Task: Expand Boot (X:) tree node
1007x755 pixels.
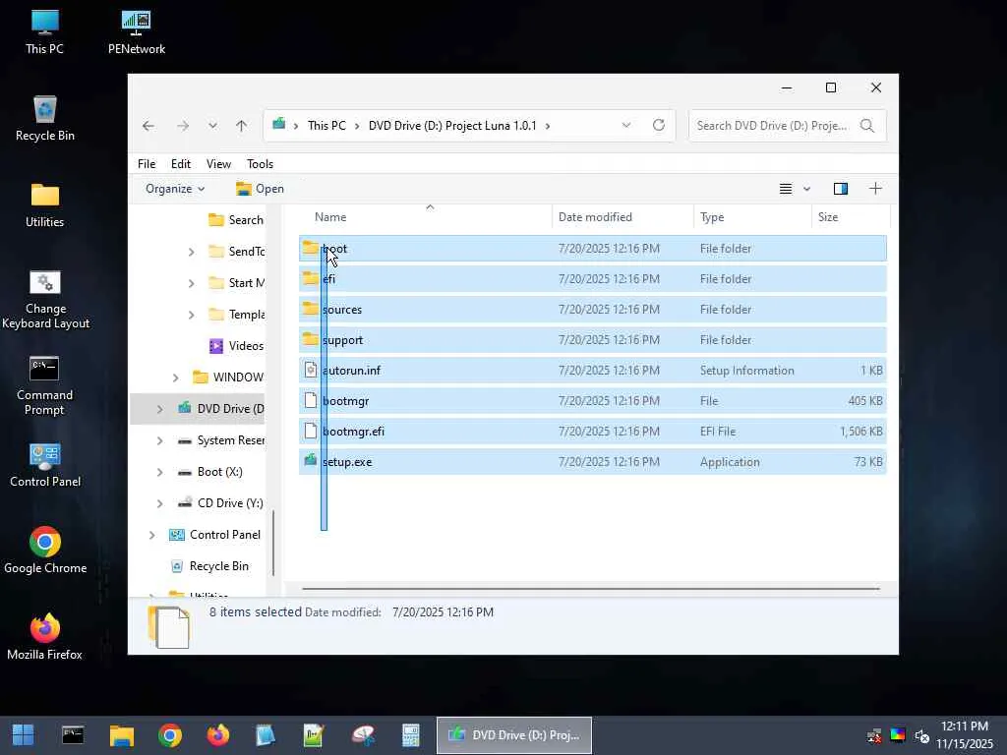Action: [160, 472]
